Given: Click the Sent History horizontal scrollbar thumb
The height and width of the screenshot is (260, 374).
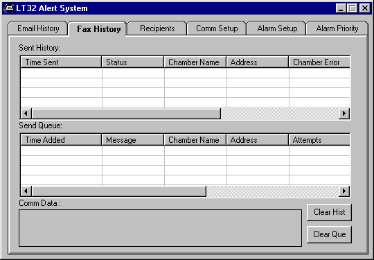Looking at the screenshot, I should 126,114.
